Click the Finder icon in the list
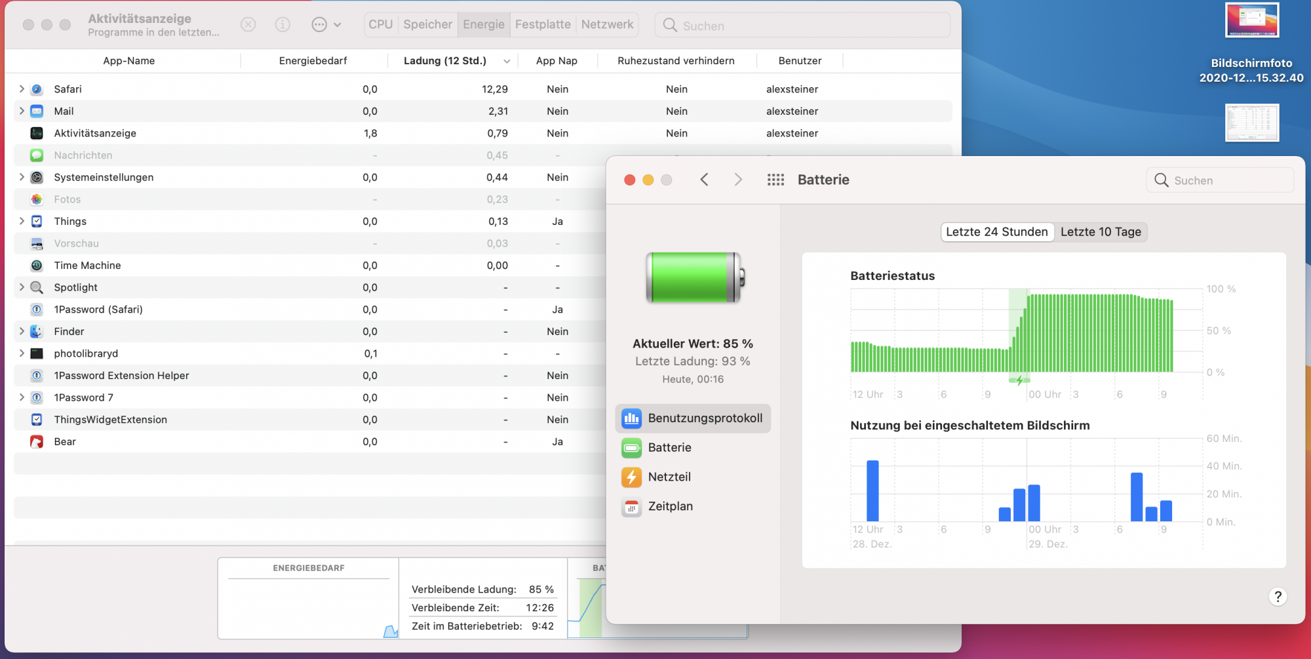1311x659 pixels. point(37,332)
